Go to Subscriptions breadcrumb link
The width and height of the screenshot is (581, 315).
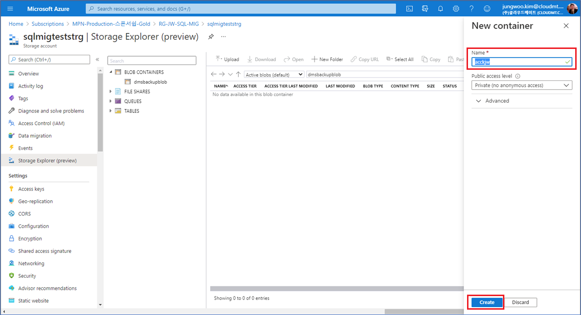[48, 24]
